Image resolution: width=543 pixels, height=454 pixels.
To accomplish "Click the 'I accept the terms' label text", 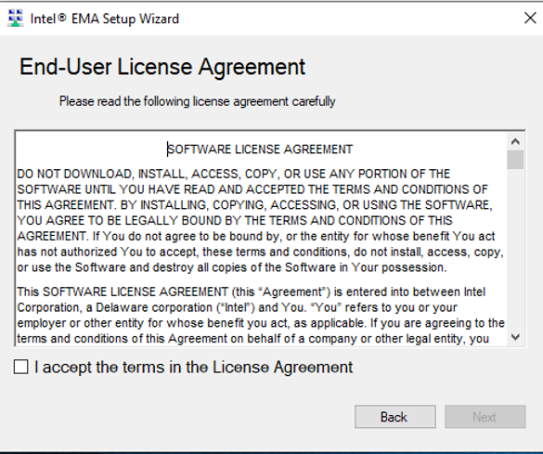I will pyautogui.click(x=193, y=368).
